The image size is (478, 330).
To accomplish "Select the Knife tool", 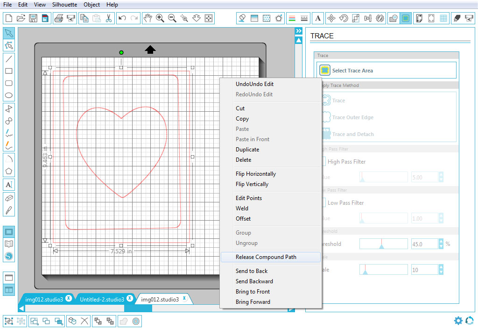I will coord(9,210).
